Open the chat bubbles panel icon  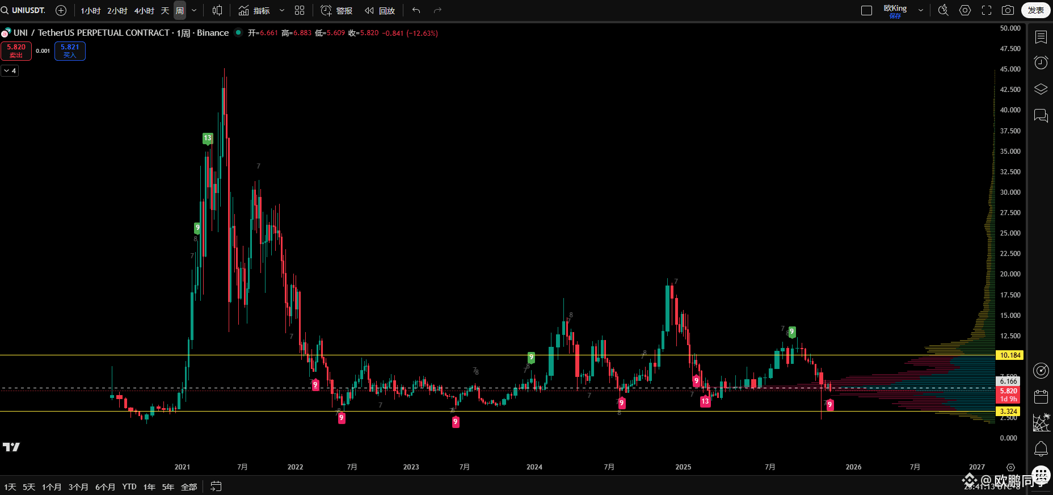tap(1041, 116)
